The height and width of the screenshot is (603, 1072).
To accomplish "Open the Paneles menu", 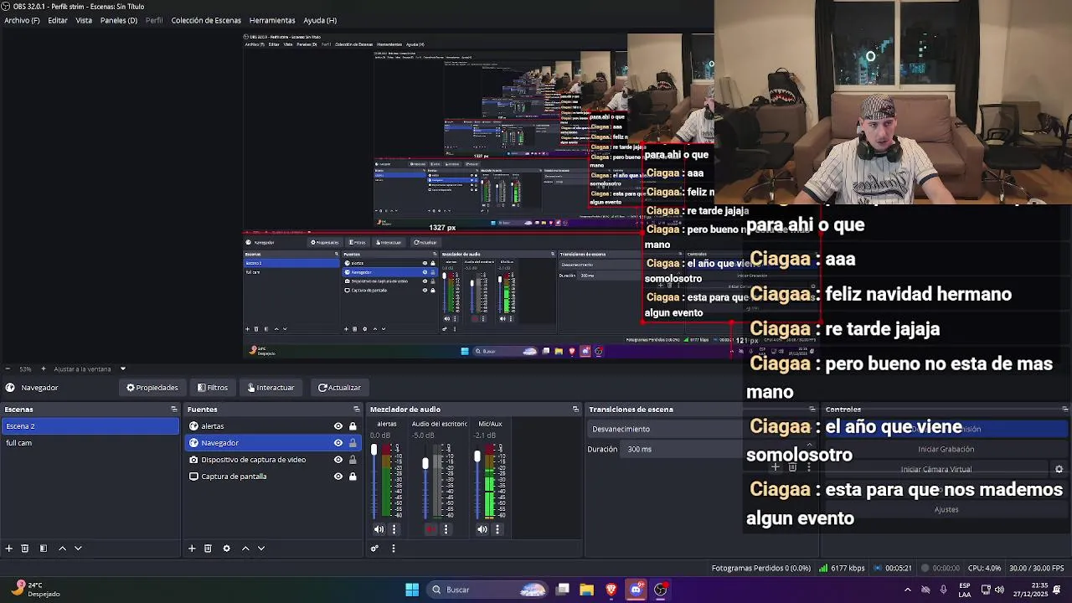I will pyautogui.click(x=118, y=20).
